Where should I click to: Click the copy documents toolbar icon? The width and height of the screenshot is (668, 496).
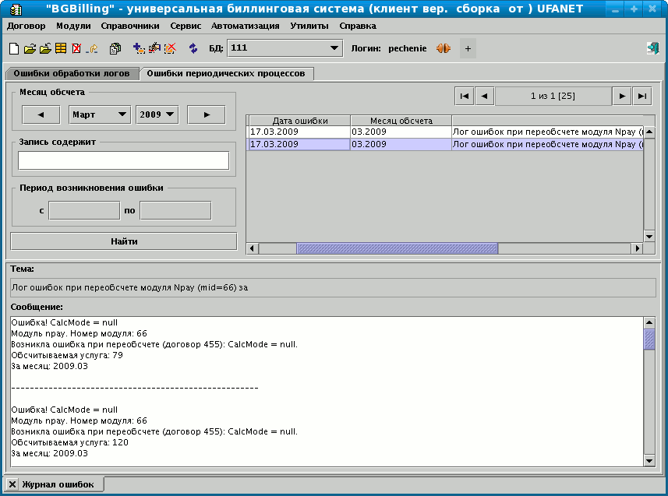115,47
